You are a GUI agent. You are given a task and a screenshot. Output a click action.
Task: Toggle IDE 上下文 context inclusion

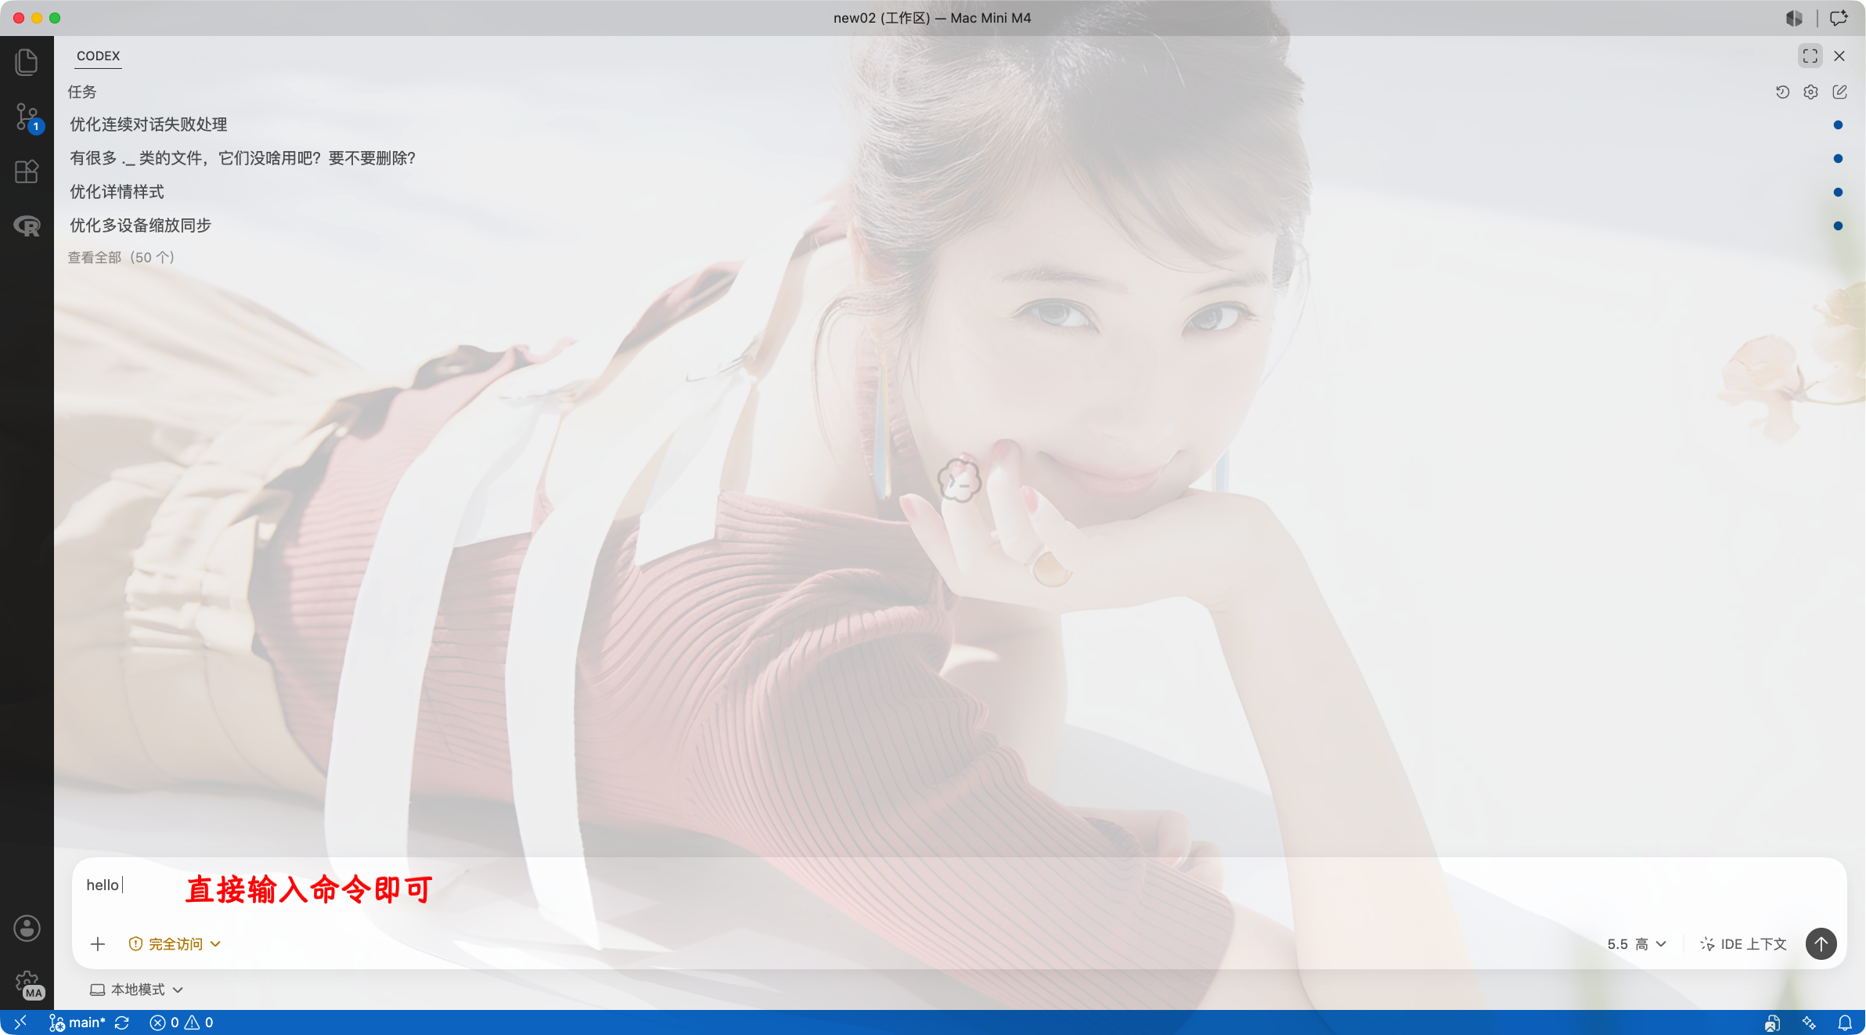[x=1743, y=944]
